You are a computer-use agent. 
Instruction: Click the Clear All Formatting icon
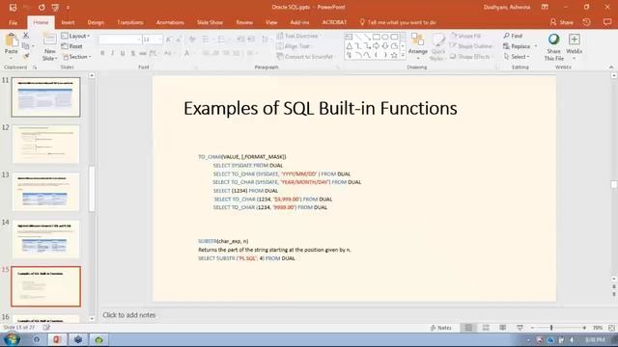[x=192, y=40]
